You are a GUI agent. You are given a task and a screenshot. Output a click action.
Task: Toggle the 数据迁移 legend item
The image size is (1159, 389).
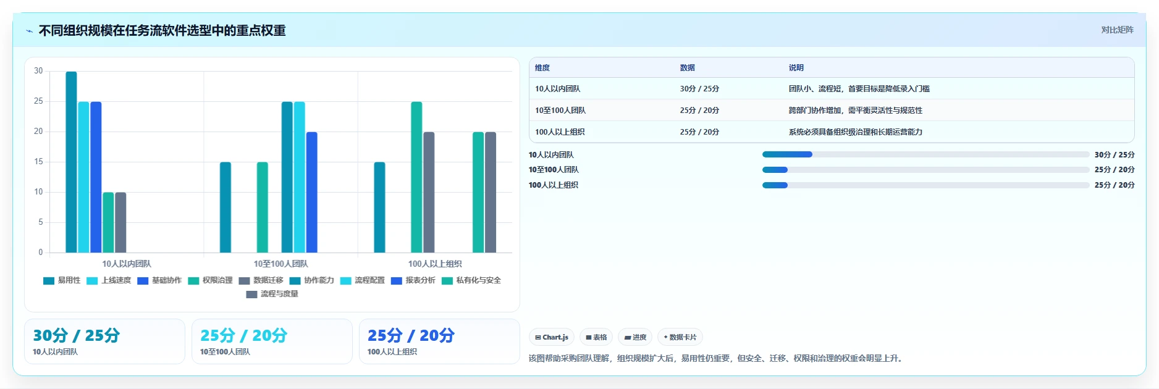point(261,280)
